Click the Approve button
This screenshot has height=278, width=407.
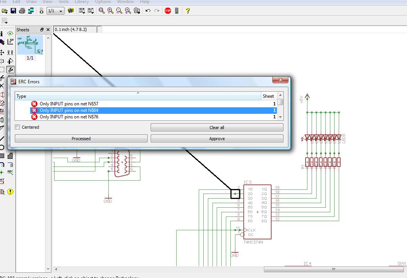[217, 139]
